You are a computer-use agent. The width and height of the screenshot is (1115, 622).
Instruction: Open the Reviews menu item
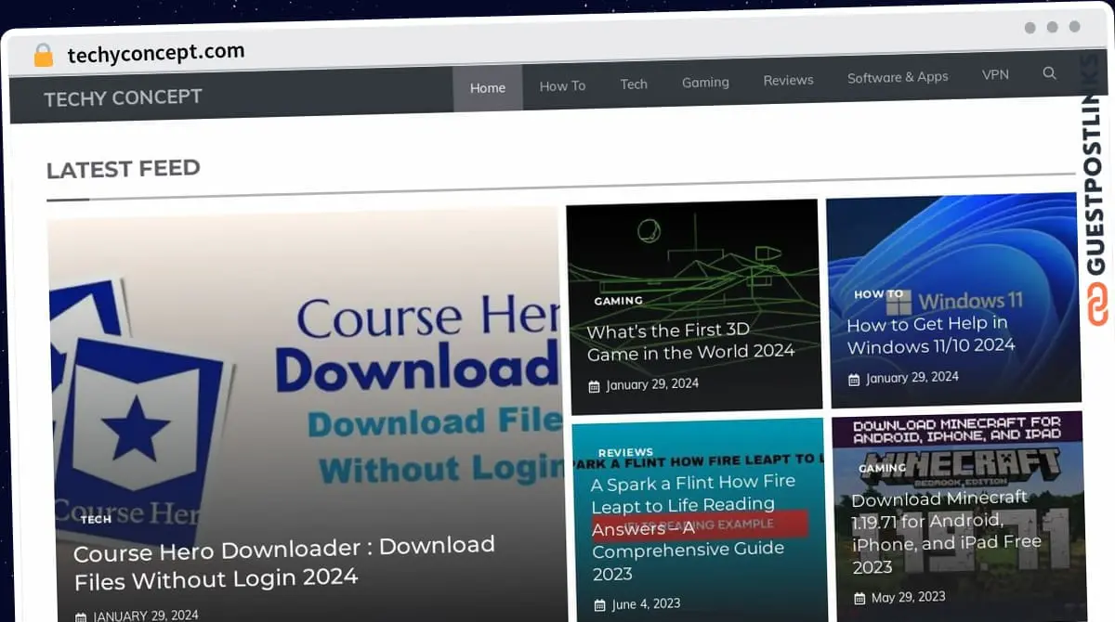(x=788, y=80)
